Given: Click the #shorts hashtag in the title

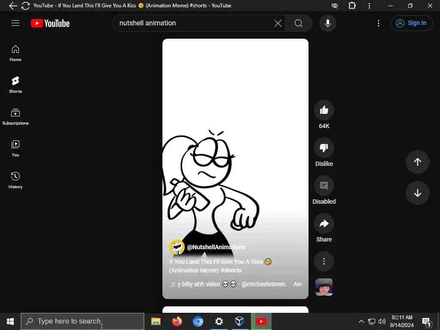Looking at the screenshot, I should coord(231,270).
